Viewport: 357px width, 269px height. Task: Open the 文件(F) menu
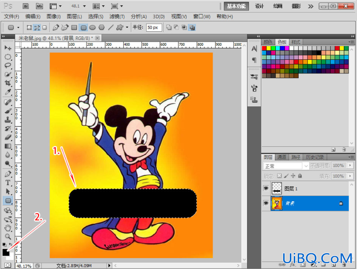(x=11, y=16)
